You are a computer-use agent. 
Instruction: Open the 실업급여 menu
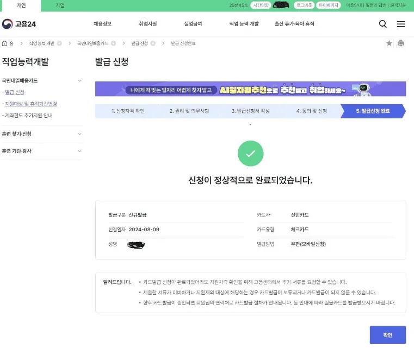(x=193, y=24)
